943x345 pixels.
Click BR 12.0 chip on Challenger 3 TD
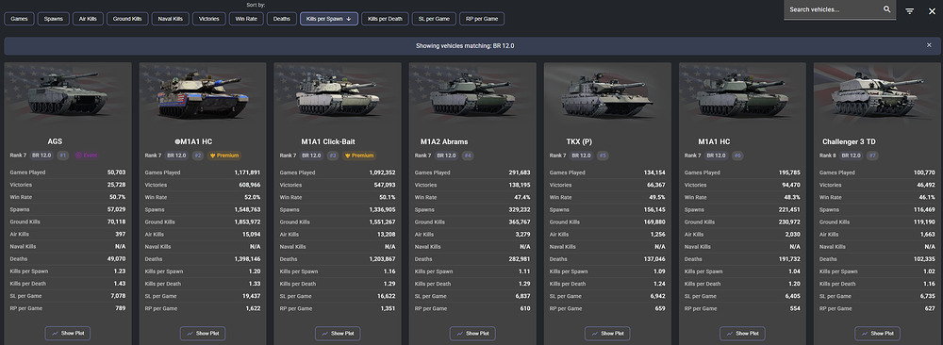click(x=852, y=156)
